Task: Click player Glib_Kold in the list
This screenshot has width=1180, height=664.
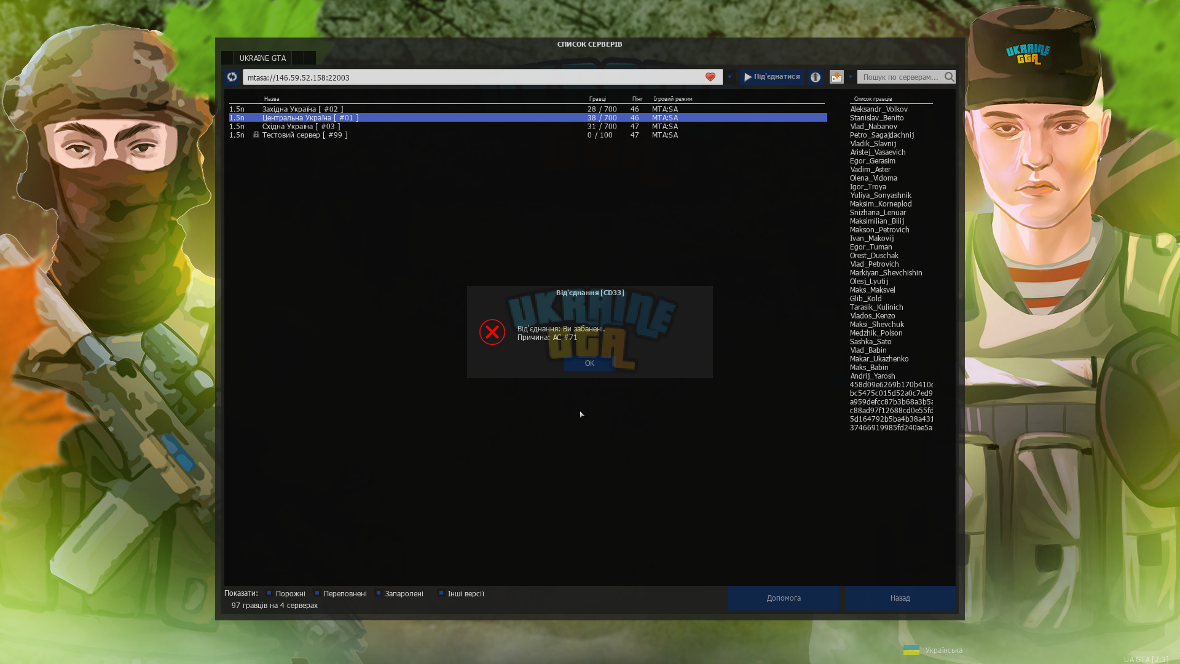Action: pyautogui.click(x=866, y=298)
